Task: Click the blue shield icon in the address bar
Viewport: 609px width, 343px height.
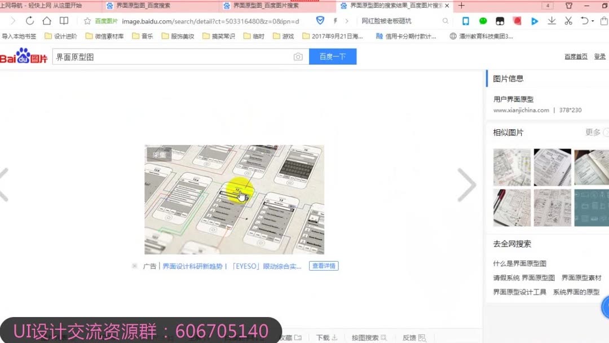Action: [x=320, y=20]
